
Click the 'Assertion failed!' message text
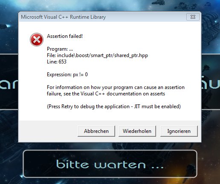[x=65, y=36]
